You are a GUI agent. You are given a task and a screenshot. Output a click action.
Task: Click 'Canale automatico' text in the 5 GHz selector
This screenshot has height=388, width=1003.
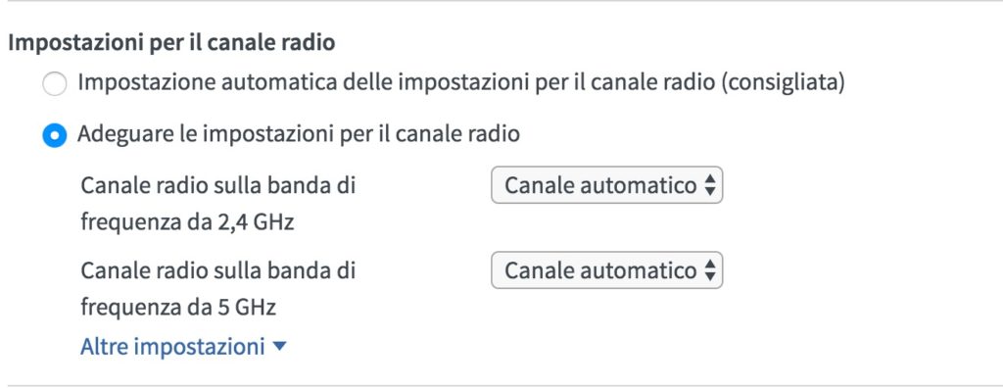click(600, 270)
